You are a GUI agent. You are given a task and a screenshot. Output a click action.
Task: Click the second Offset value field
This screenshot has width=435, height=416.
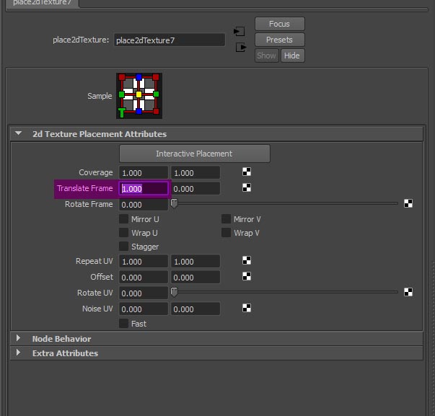pos(195,277)
